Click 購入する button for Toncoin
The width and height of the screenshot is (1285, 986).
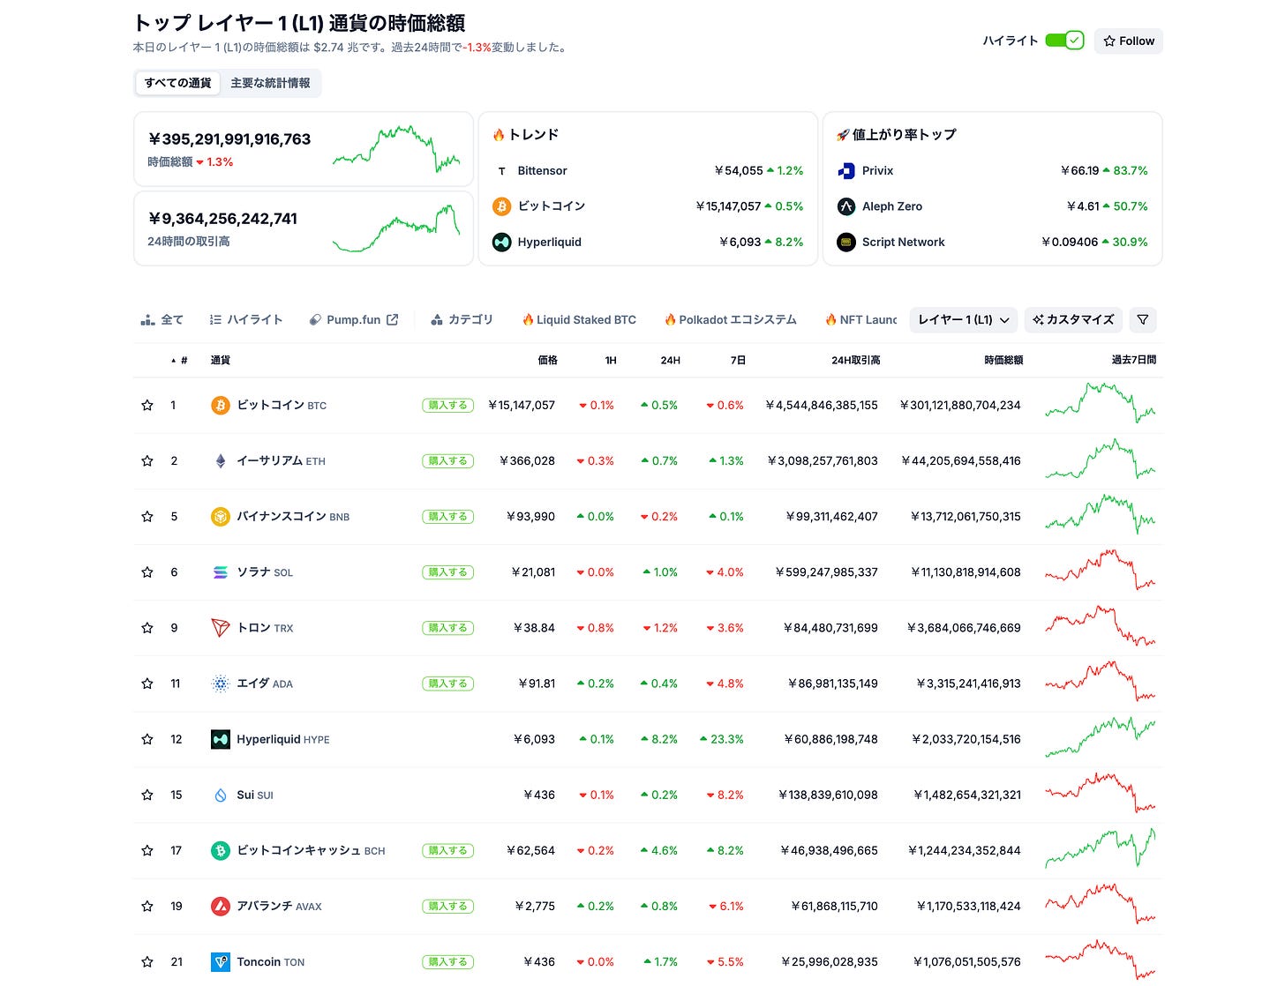(x=447, y=961)
